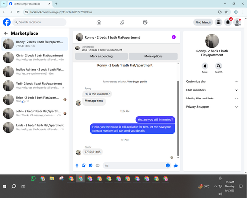247x198 pixels.
Task: Open John's conversation in the list
Action: tap(35, 113)
